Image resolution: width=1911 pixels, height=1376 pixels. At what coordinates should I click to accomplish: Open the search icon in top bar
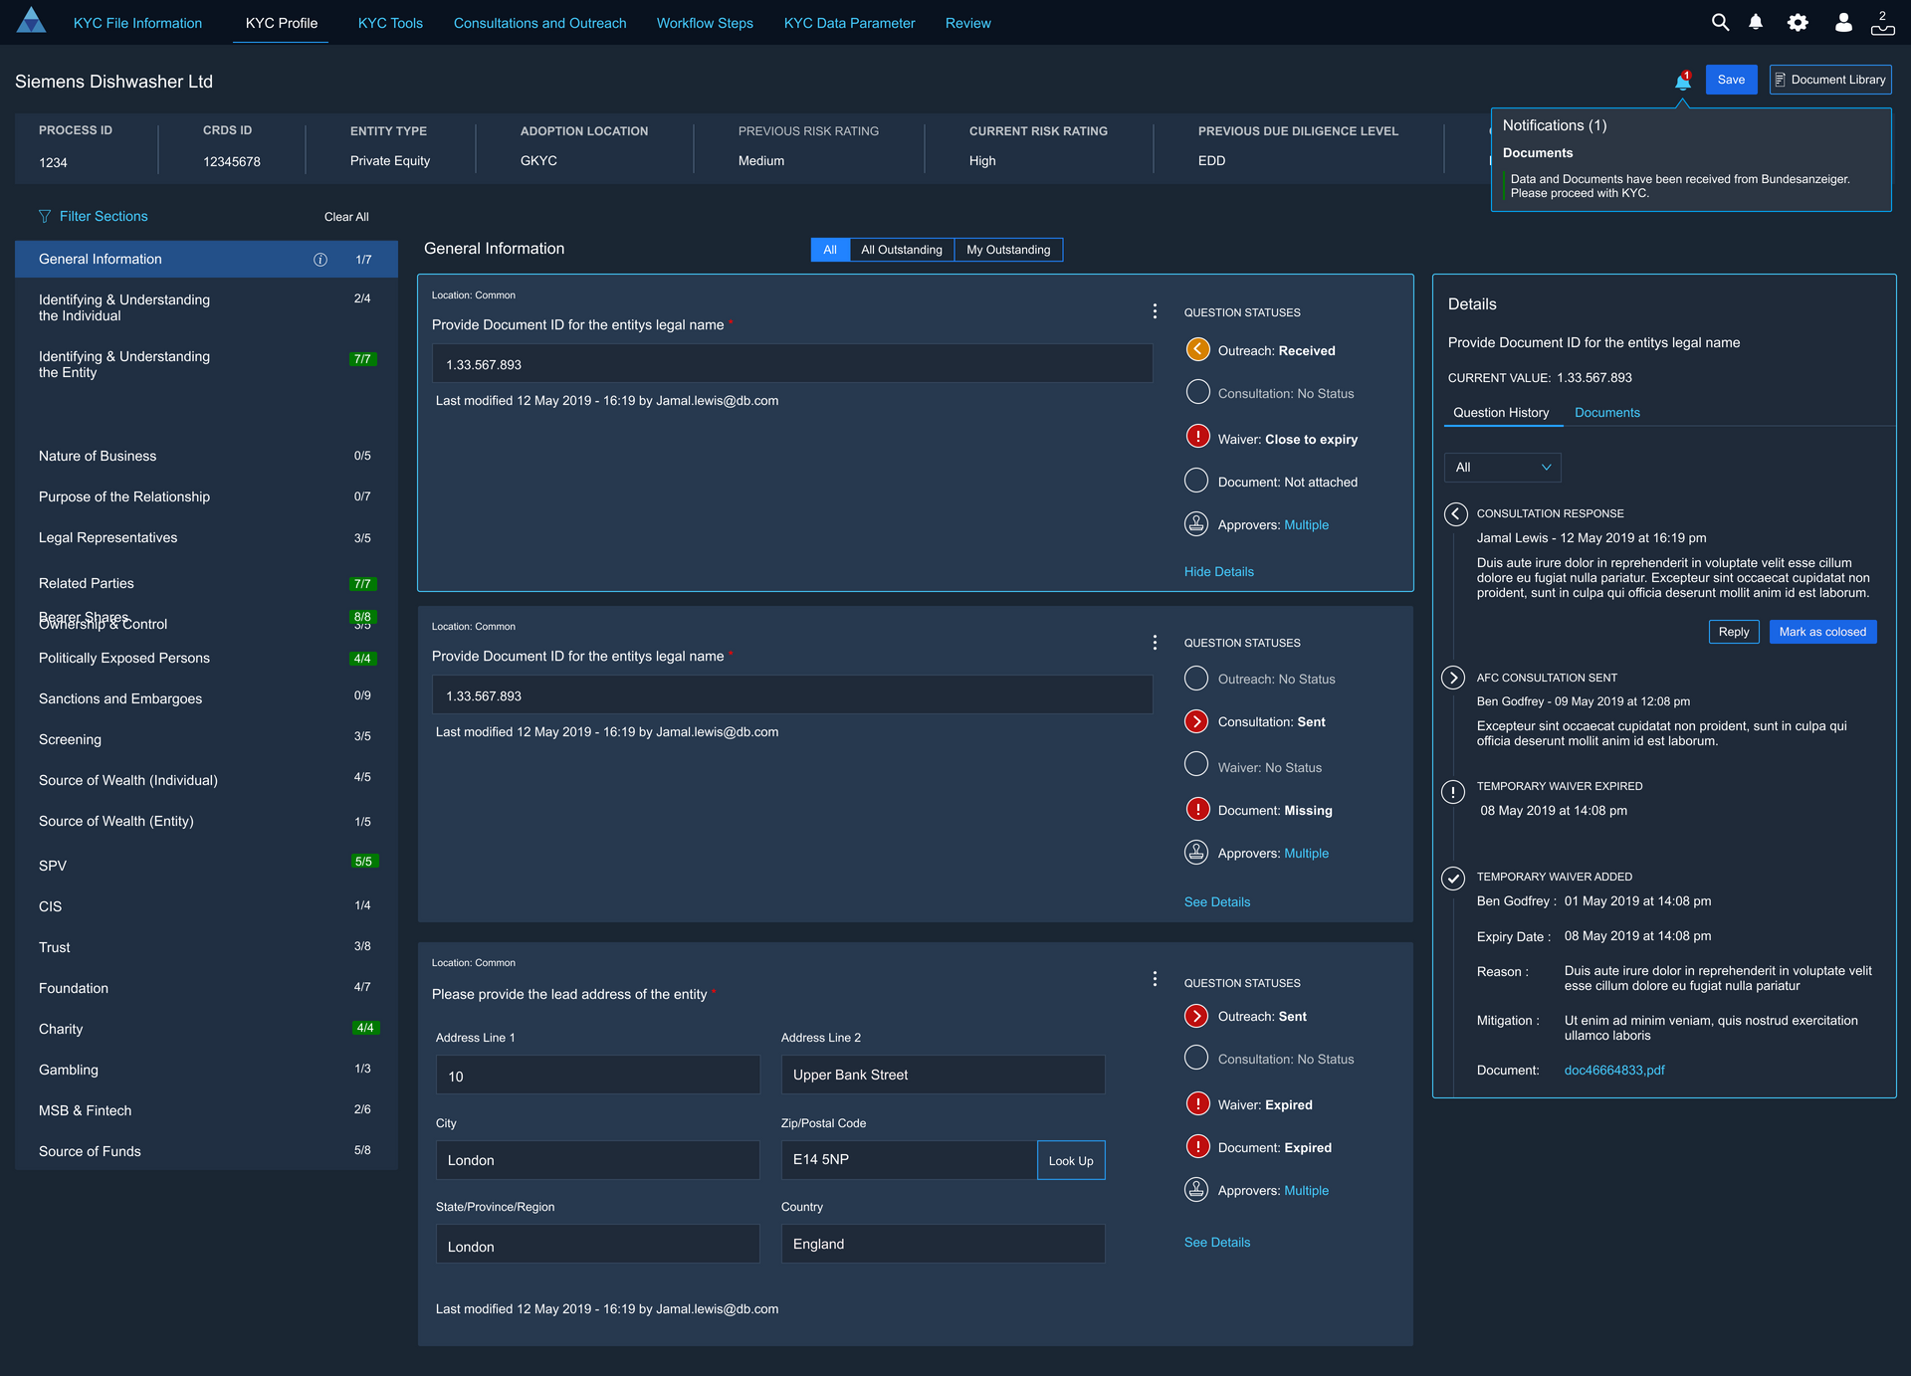[x=1720, y=22]
